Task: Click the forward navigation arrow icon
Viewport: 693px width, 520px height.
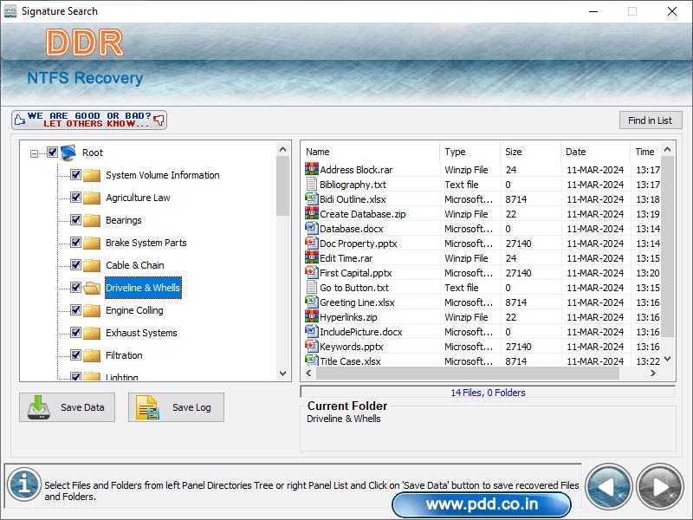Action: point(658,487)
